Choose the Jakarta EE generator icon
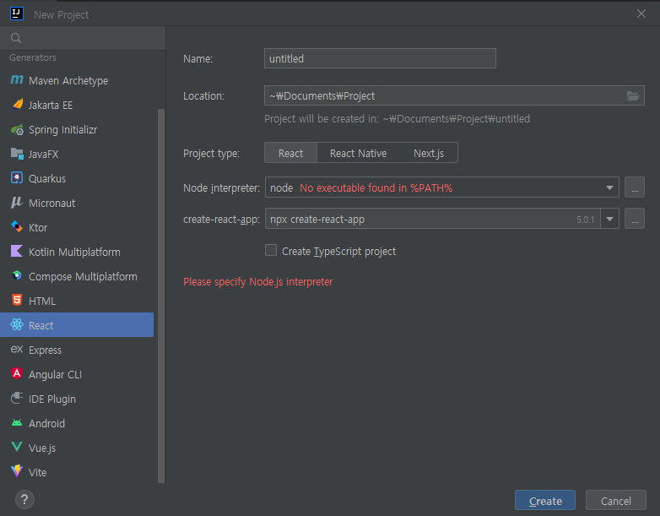 tap(17, 104)
